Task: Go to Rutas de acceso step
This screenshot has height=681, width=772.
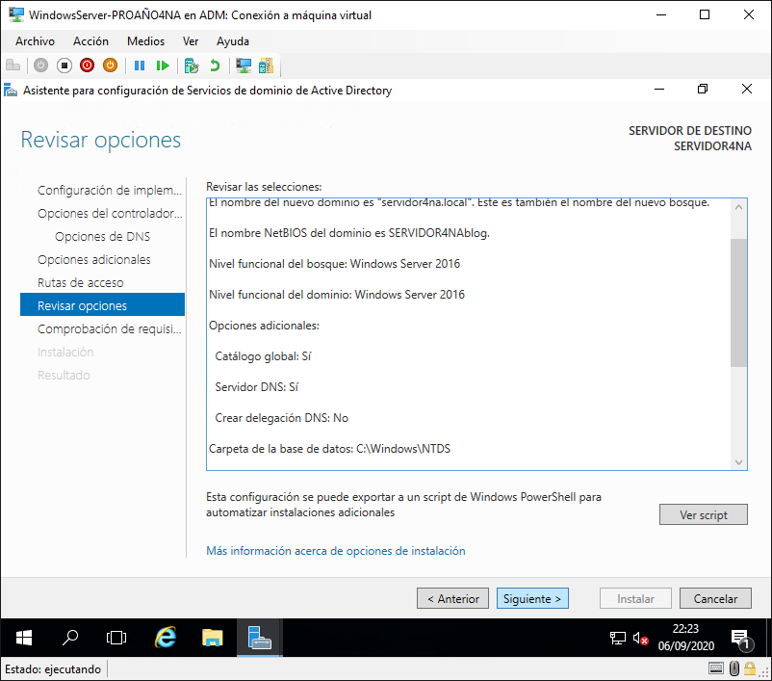Action: pos(80,283)
